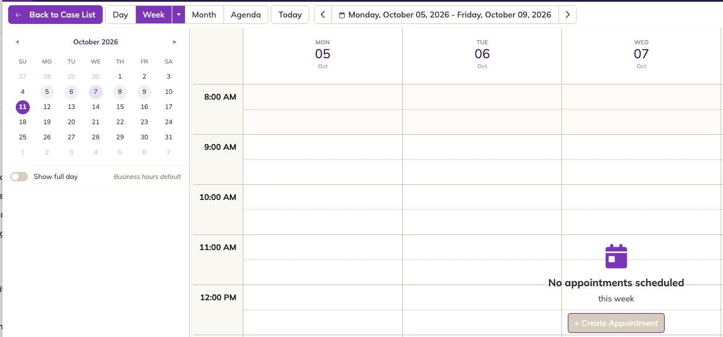Click the WED 07 day header
This screenshot has height=337, width=723.
pos(641,54)
